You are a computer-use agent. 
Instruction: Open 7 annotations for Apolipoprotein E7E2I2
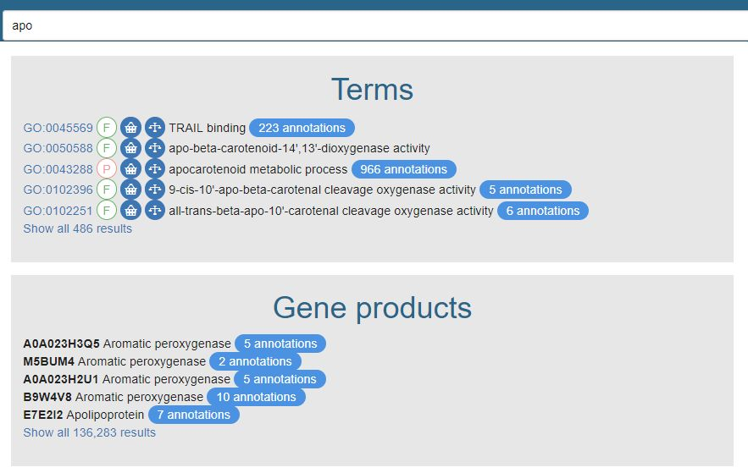[193, 415]
